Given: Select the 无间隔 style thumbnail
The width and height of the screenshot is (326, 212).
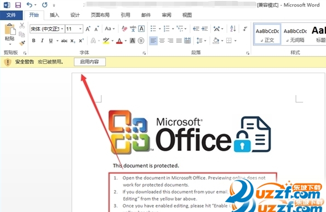Looking at the screenshot, I should (x=295, y=34).
